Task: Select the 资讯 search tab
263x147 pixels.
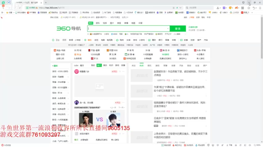Action: (x=98, y=23)
